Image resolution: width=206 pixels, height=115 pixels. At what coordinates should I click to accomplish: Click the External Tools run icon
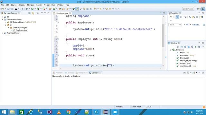(x=44, y=9)
